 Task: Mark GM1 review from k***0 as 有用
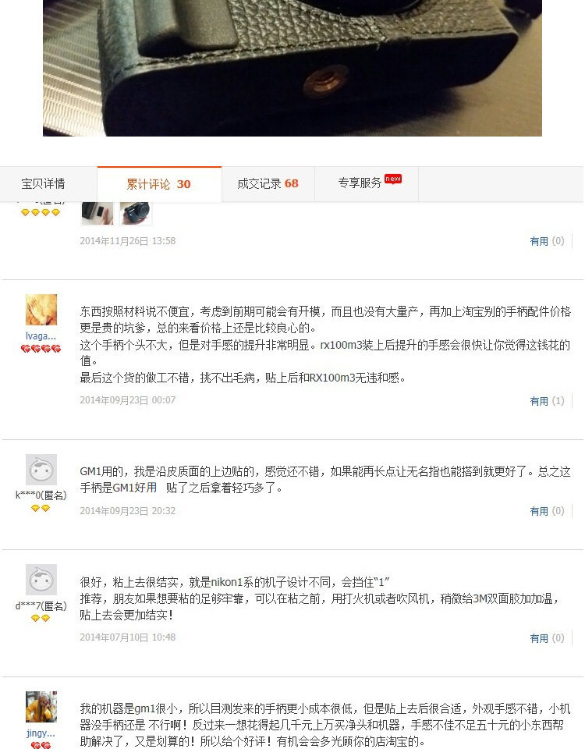coord(547,512)
